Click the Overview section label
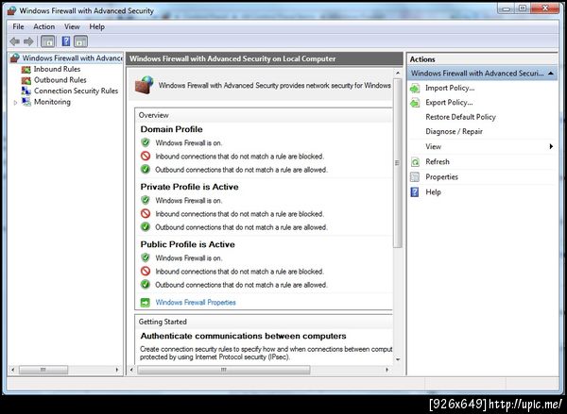 tap(154, 115)
